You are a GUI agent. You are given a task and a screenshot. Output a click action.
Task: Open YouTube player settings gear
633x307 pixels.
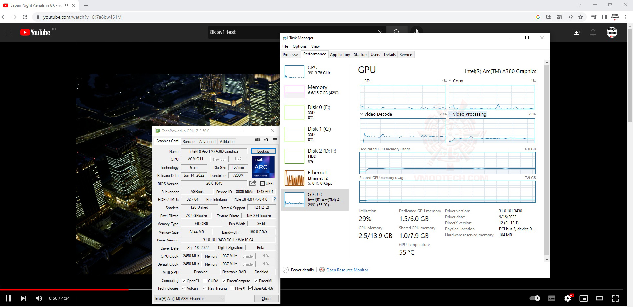568,298
